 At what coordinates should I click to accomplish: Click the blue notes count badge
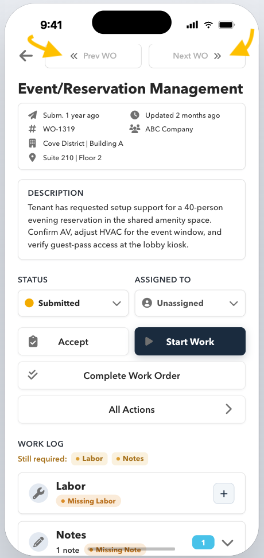point(203,542)
